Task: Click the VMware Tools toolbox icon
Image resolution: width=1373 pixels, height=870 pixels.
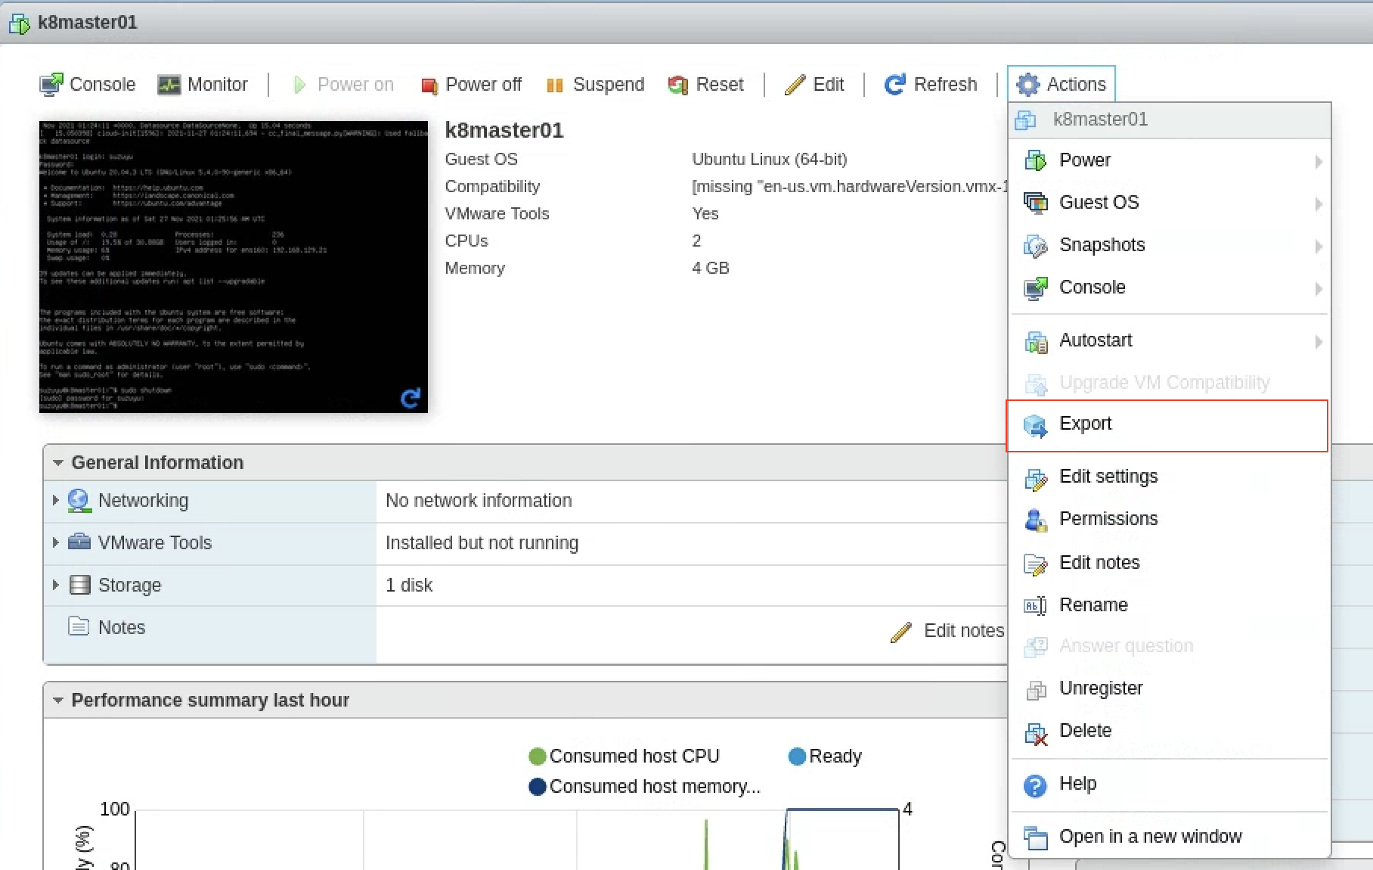Action: coord(79,542)
